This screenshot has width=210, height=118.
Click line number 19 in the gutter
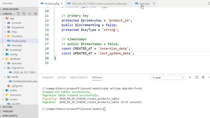pyautogui.click(x=47, y=53)
